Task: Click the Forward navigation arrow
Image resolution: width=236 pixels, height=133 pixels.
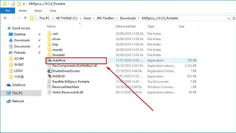Action: 13,18
